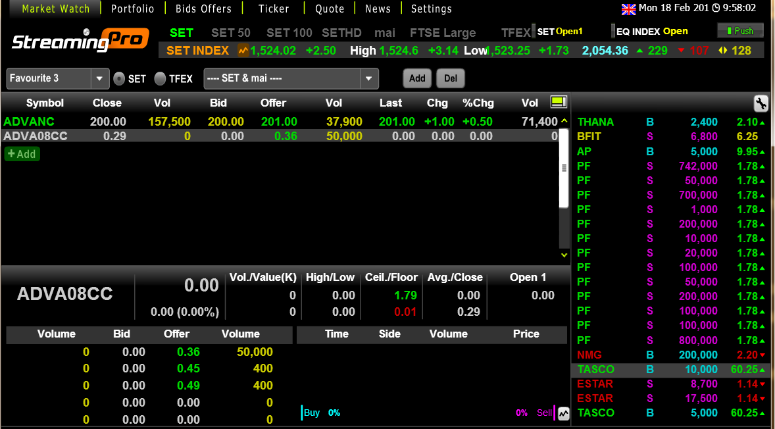Select the mai index tab
This screenshot has width=775, height=429.
click(385, 33)
